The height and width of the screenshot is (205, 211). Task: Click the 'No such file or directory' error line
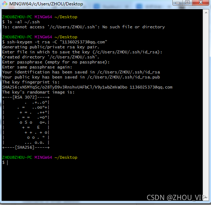(83, 27)
